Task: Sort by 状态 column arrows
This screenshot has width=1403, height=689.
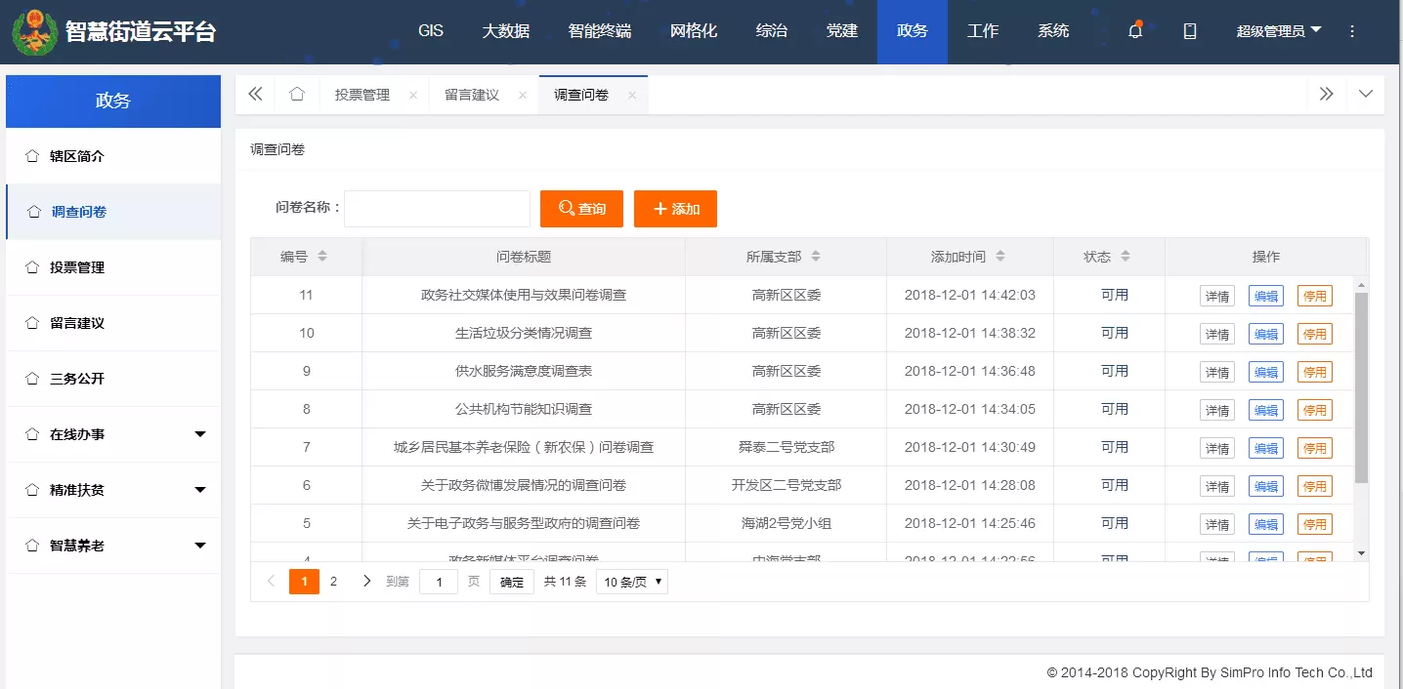Action: [1126, 257]
